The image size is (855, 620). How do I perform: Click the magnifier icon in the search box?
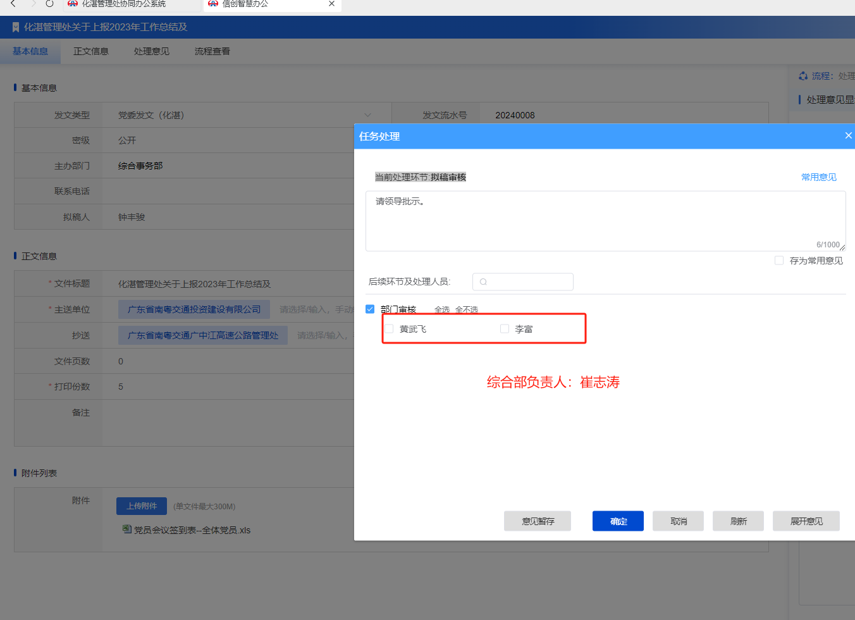(x=483, y=282)
